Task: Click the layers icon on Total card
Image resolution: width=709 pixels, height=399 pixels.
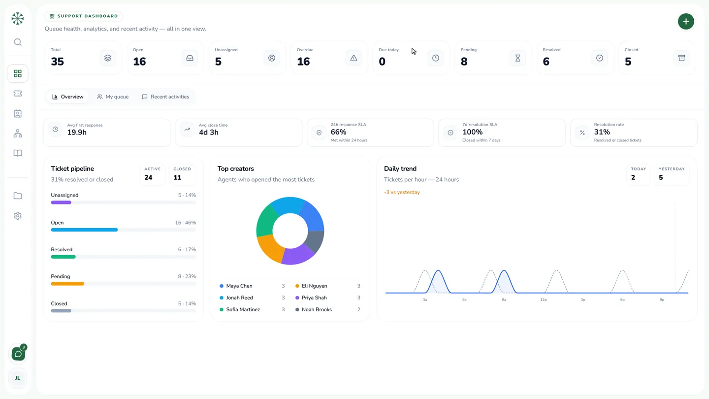Action: [x=108, y=58]
